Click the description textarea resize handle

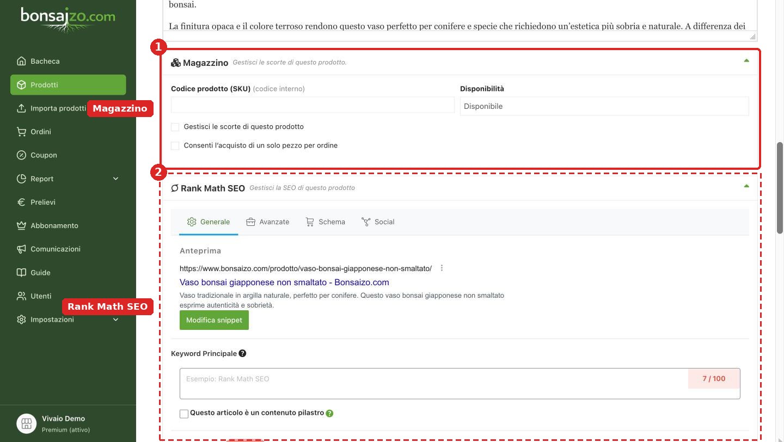tap(753, 37)
